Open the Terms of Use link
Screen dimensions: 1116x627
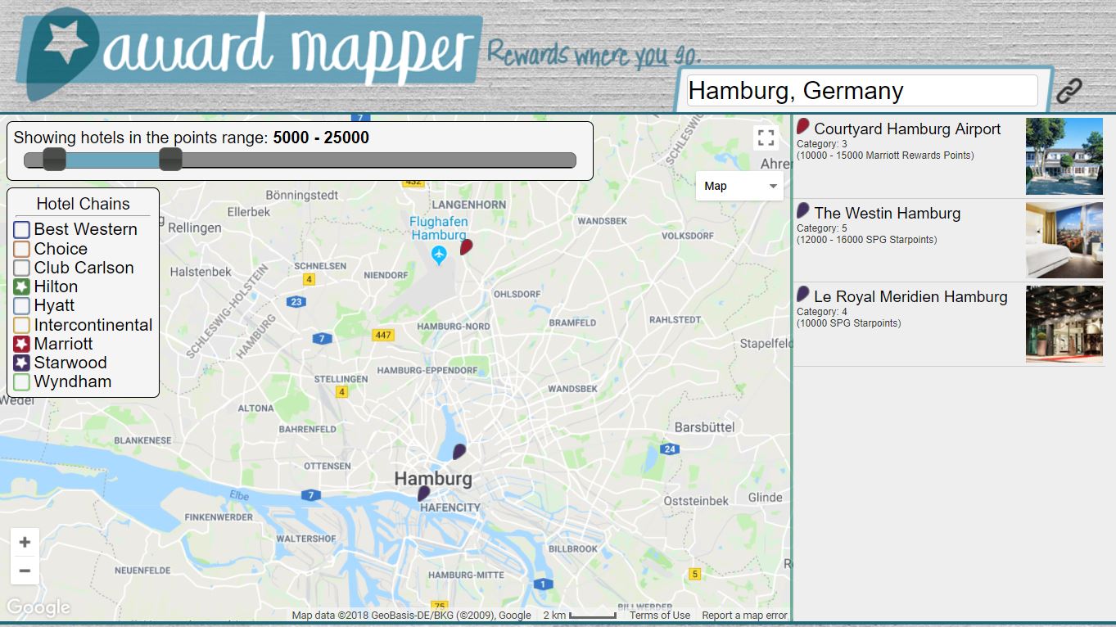click(659, 615)
